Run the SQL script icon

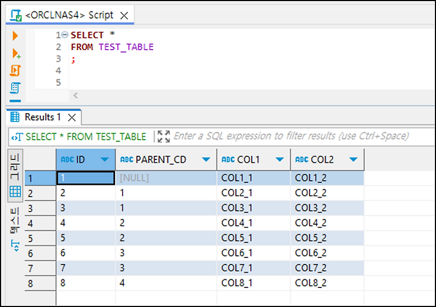point(15,71)
